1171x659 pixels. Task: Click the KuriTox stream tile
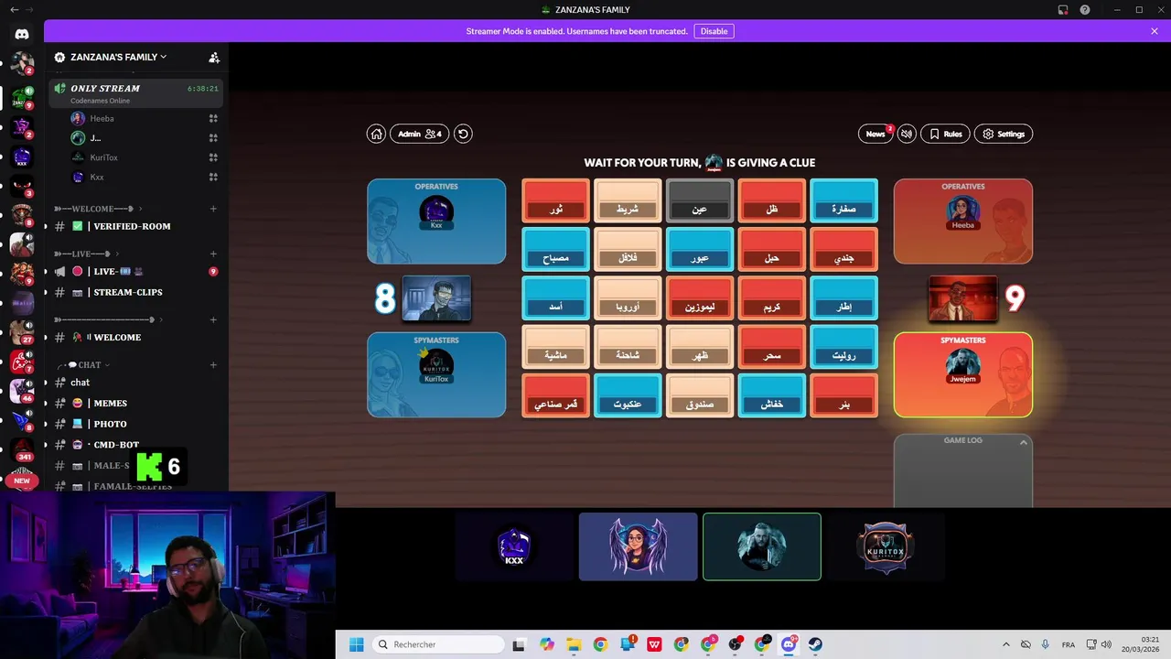886,546
